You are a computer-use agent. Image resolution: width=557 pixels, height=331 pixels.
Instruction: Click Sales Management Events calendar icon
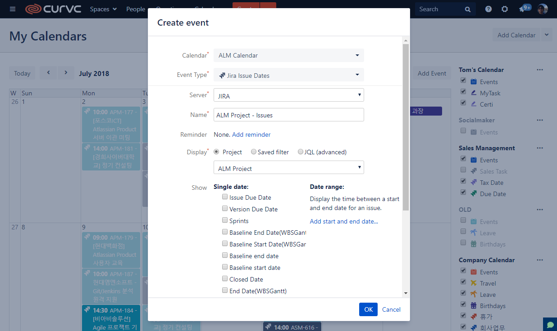[x=474, y=160]
